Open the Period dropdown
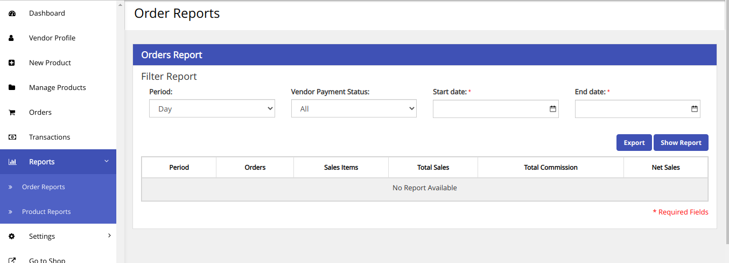Image resolution: width=729 pixels, height=263 pixels. (x=212, y=109)
